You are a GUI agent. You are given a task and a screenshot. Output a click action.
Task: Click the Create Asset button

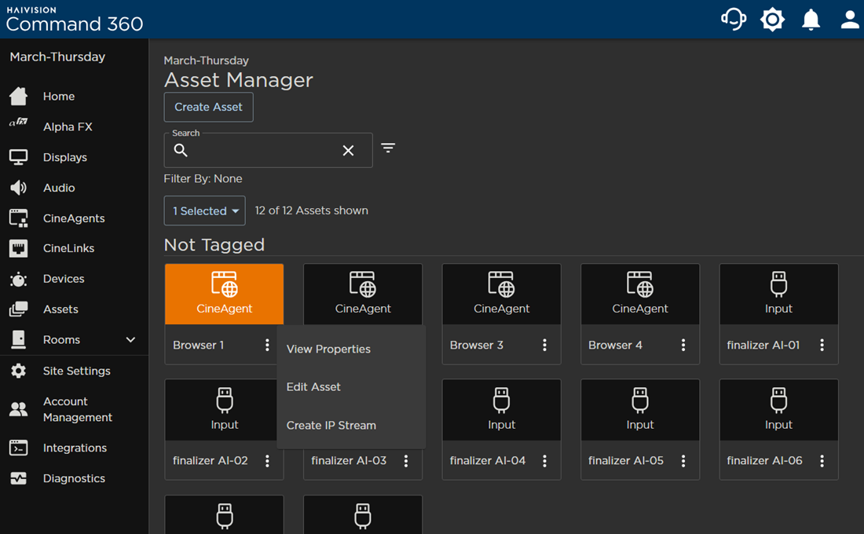(208, 107)
